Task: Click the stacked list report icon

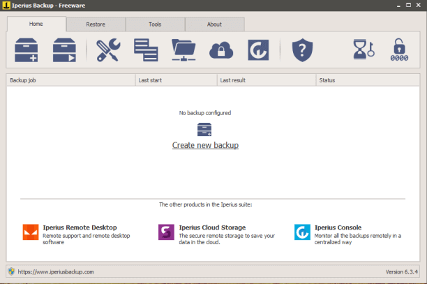Action: (x=146, y=50)
